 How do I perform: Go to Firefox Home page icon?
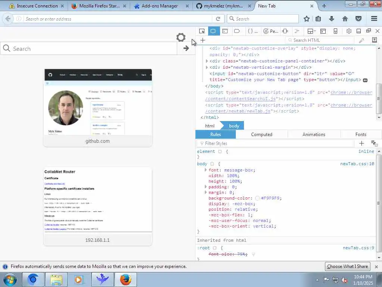(x=345, y=19)
